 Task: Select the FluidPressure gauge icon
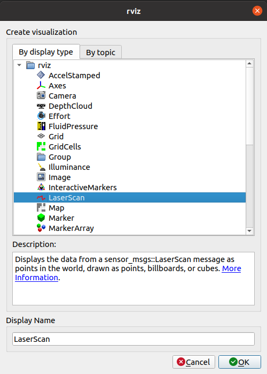tap(41, 126)
